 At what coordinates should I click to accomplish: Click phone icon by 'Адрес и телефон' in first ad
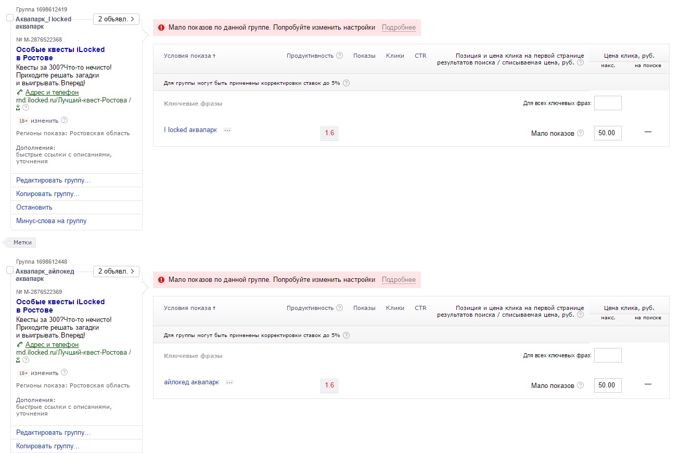[x=20, y=92]
